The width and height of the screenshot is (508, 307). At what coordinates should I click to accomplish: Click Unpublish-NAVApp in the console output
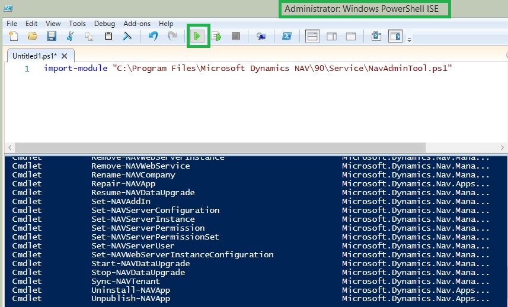point(130,299)
